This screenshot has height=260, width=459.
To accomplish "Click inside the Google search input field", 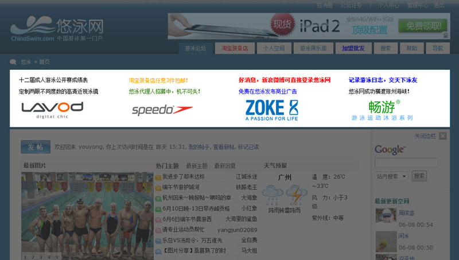I will pyautogui.click(x=406, y=163).
